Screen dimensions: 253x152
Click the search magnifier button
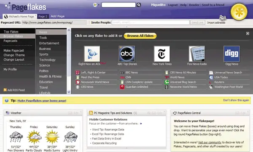[139, 5]
